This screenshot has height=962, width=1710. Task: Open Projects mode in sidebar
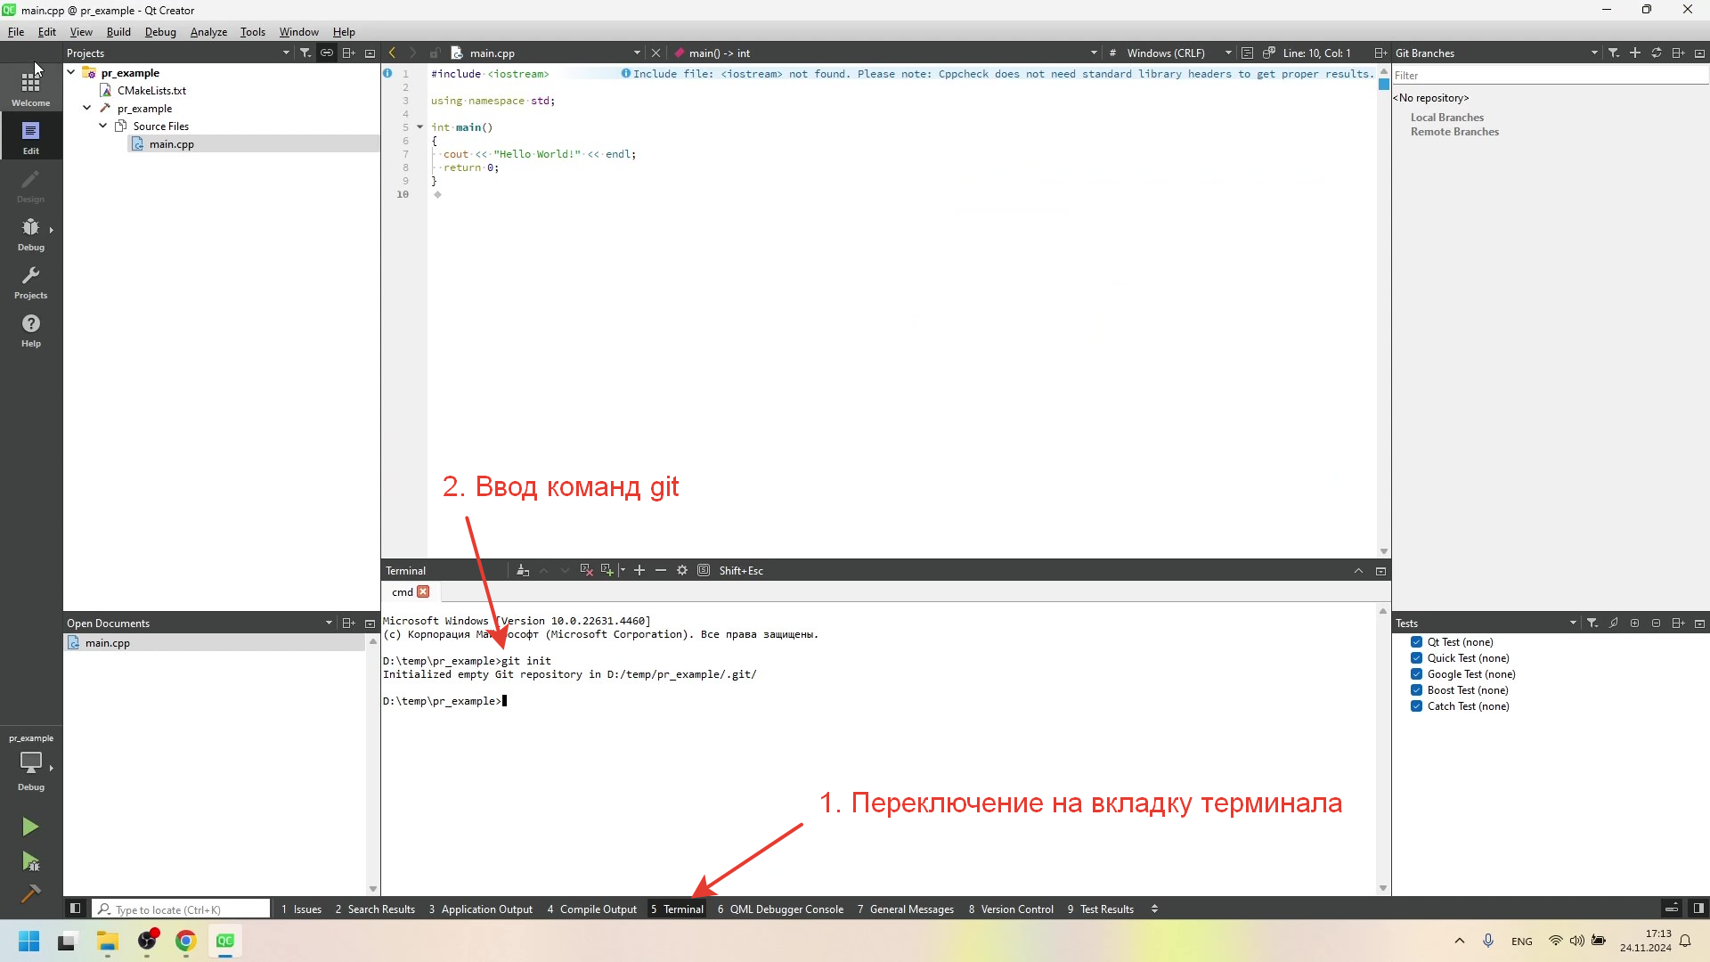(x=31, y=281)
